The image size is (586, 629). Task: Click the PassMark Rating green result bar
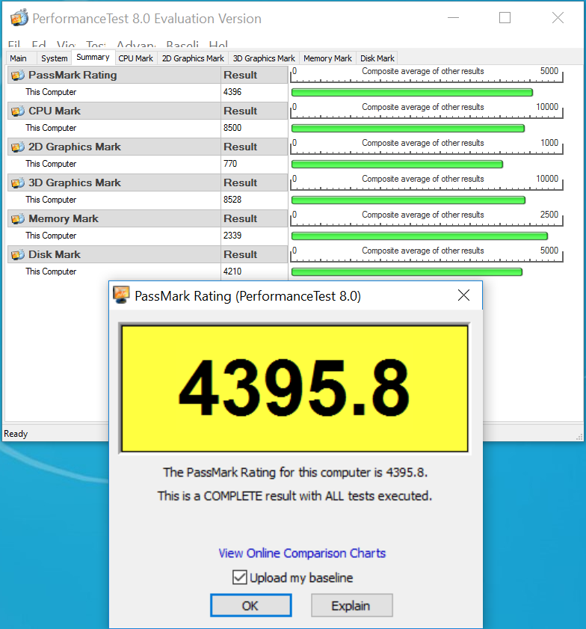tap(412, 93)
